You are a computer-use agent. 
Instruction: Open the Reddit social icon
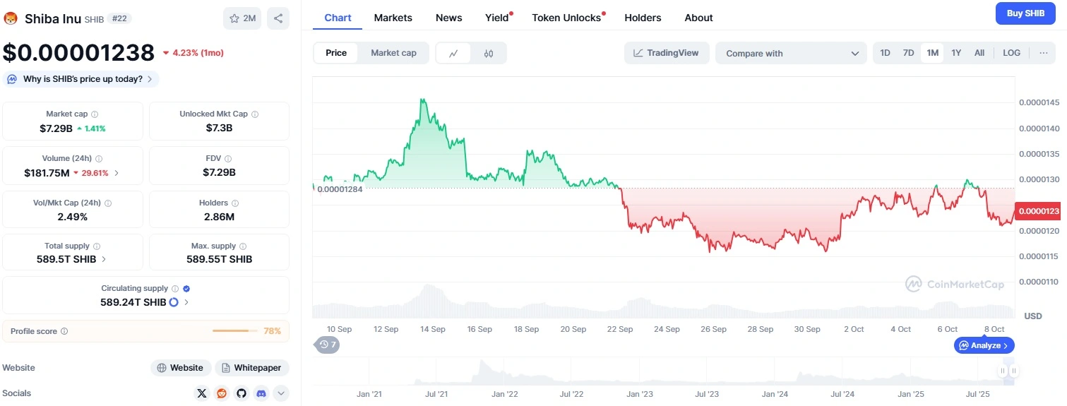222,393
